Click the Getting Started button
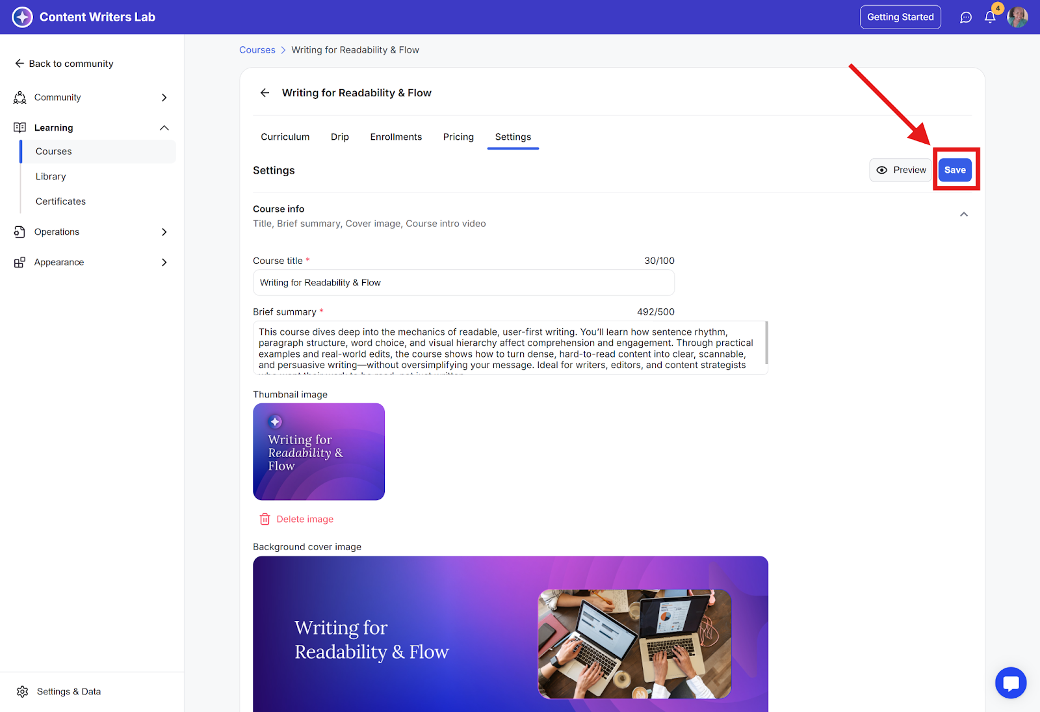1040x712 pixels. pyautogui.click(x=900, y=18)
